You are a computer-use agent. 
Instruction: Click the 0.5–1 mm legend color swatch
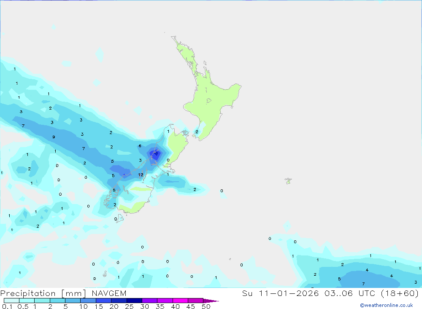tap(27, 301)
